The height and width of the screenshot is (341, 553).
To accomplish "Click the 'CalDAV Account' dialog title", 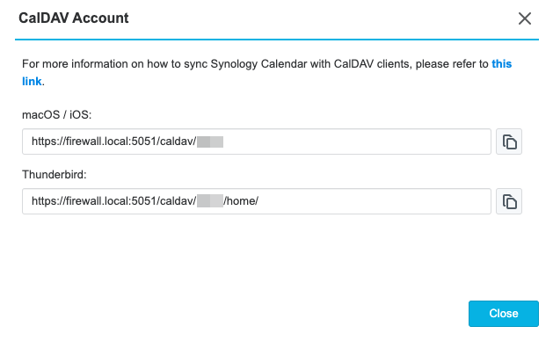I will (x=73, y=18).
